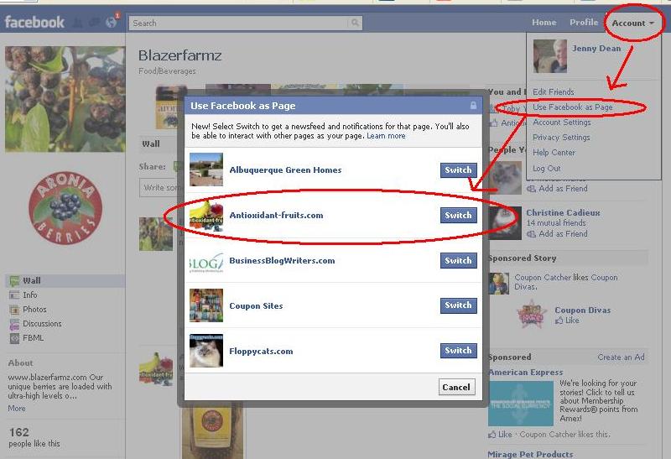The image size is (671, 459).
Task: Click the lock icon in dialog header
Action: (x=473, y=106)
